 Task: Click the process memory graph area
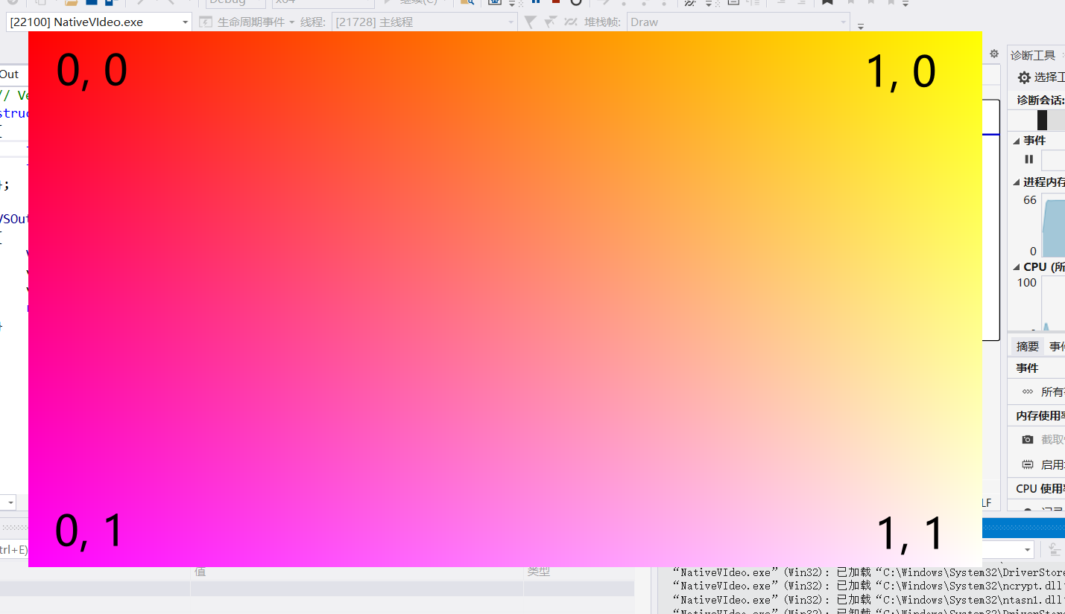[x=1053, y=226]
